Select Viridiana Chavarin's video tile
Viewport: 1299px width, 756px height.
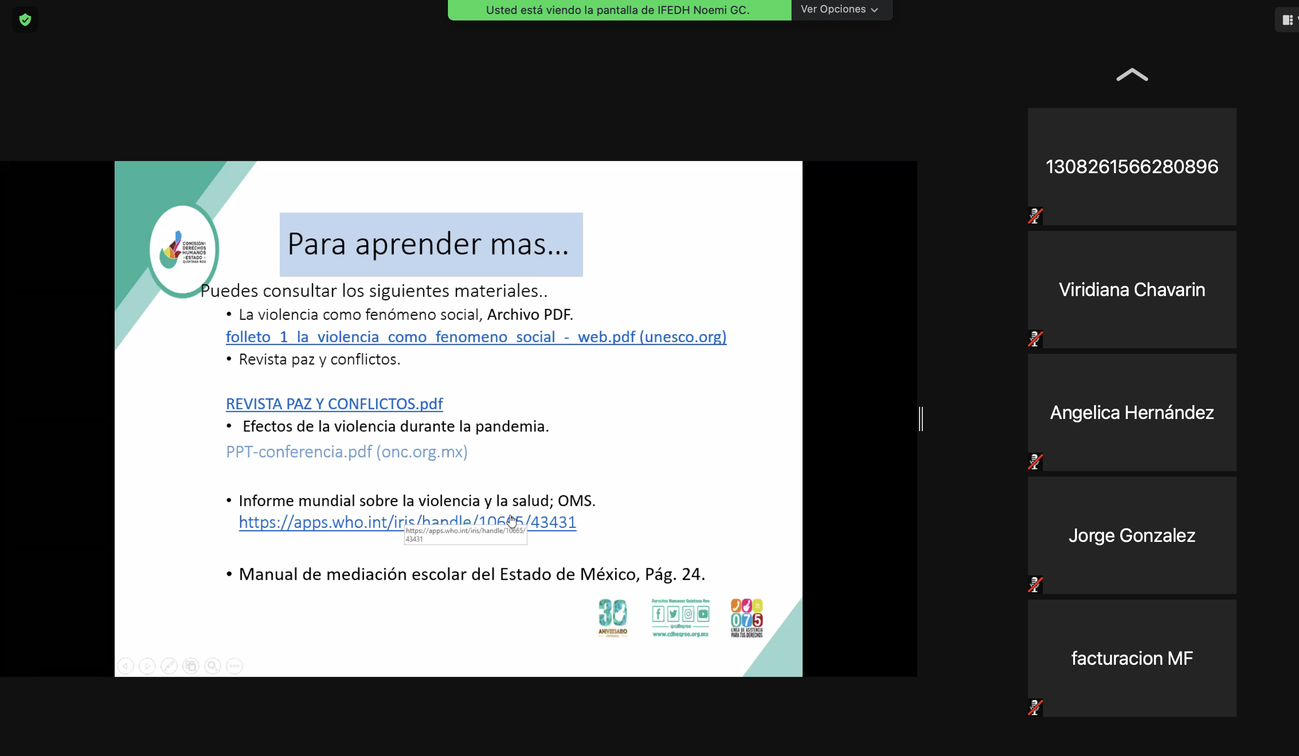coord(1131,289)
